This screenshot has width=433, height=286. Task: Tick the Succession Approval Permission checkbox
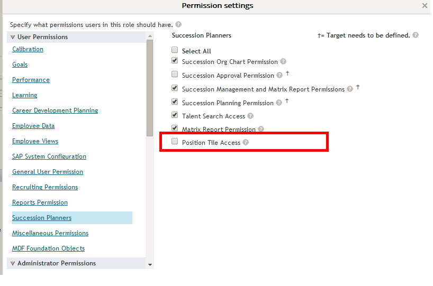[175, 74]
